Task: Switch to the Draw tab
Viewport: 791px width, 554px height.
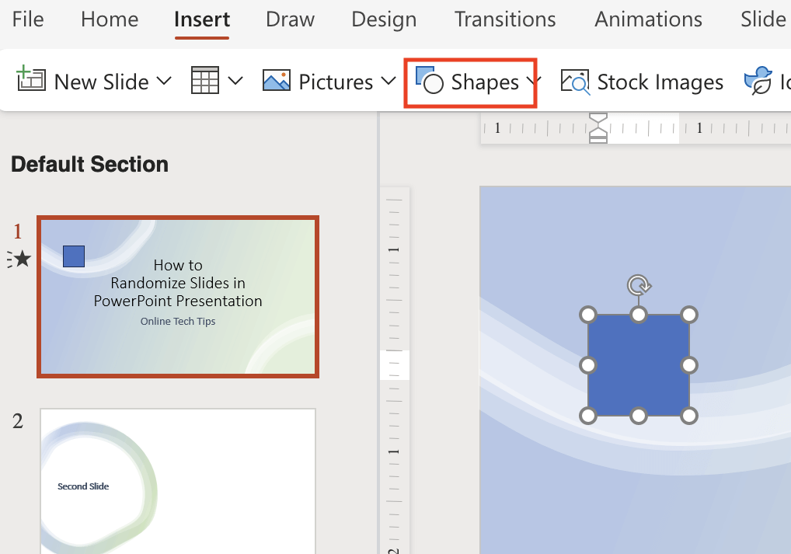Action: coord(290,19)
